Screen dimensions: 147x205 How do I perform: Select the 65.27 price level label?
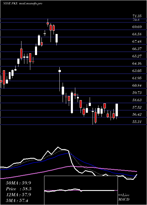click(137, 56)
